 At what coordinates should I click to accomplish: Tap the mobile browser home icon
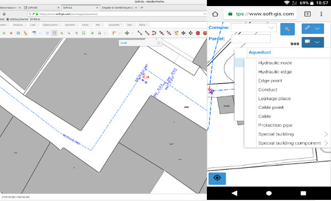pyautogui.click(x=215, y=14)
